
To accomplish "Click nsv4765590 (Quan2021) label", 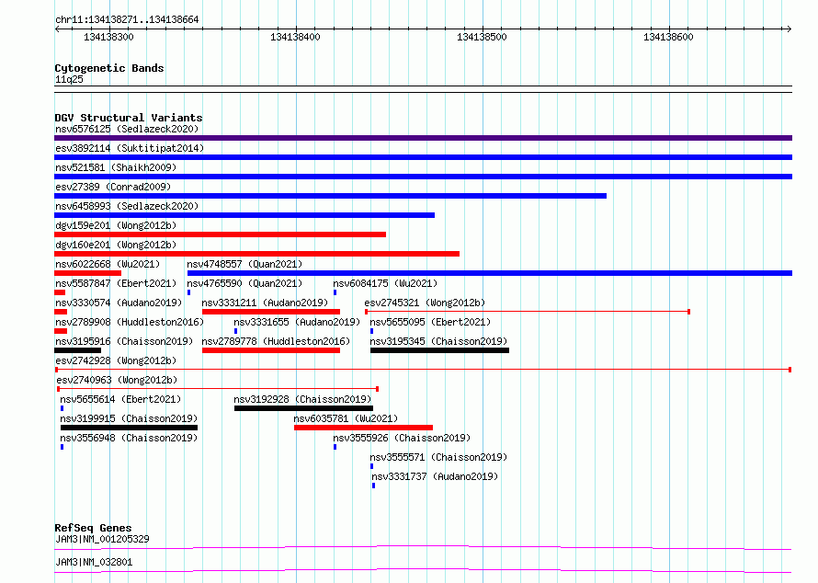I will [x=244, y=283].
